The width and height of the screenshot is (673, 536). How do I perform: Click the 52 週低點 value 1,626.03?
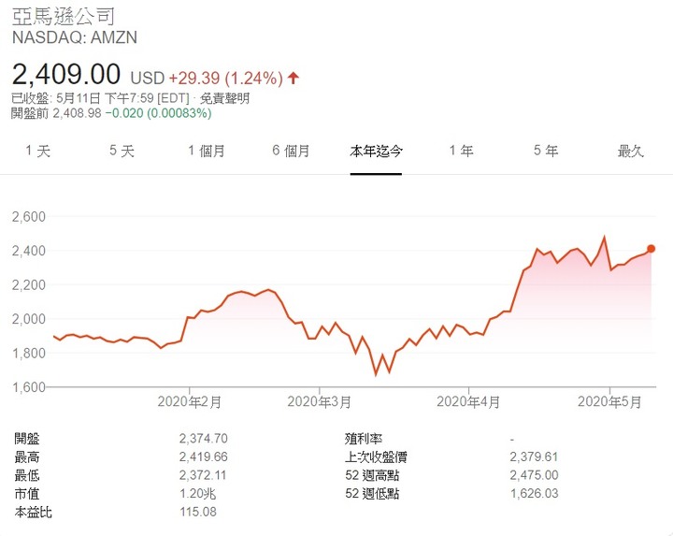535,494
